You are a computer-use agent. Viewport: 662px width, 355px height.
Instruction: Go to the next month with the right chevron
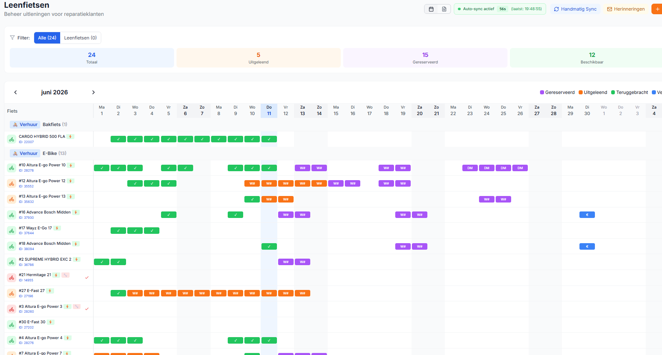coord(94,92)
